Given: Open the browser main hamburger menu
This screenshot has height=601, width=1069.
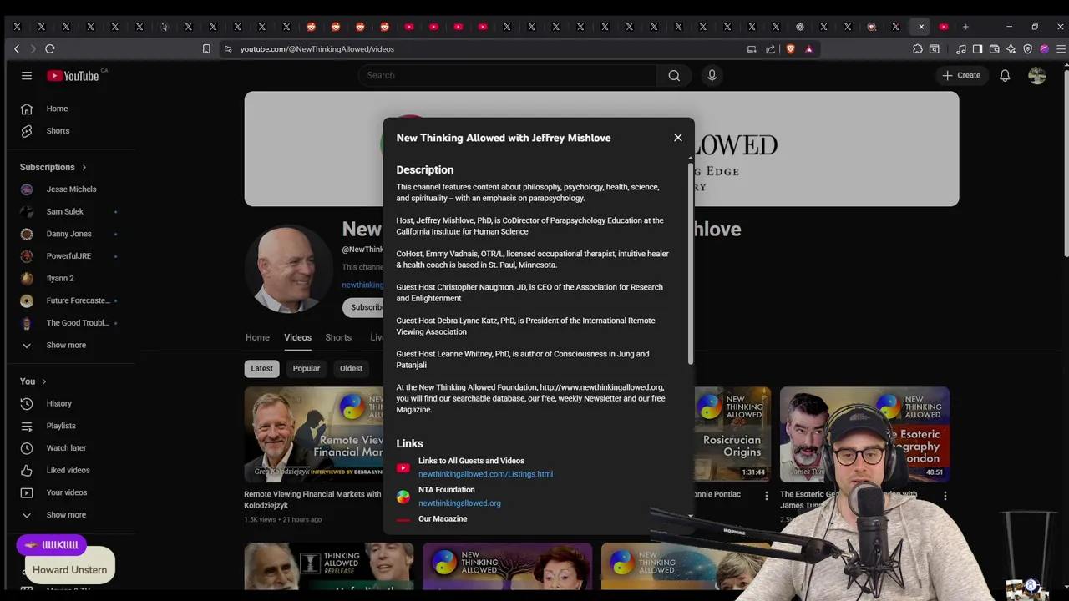Looking at the screenshot, I should tap(1061, 49).
